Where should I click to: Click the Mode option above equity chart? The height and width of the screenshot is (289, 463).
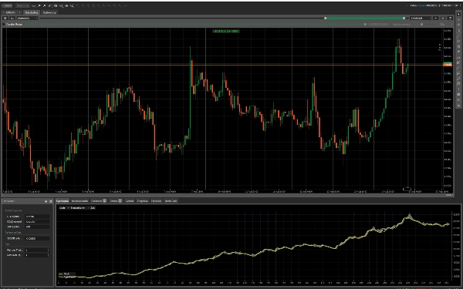coord(62,208)
